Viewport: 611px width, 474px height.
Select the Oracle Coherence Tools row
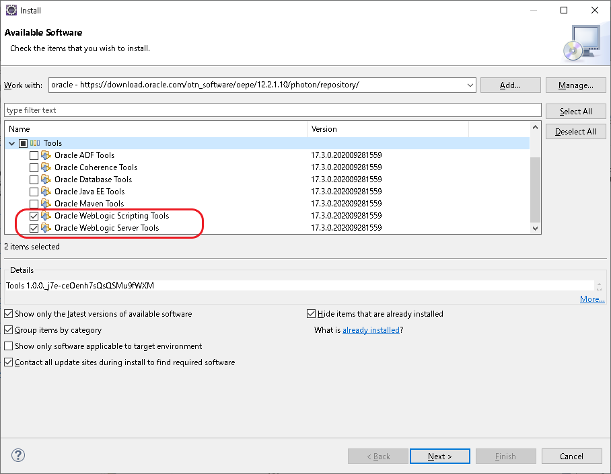tap(267, 167)
